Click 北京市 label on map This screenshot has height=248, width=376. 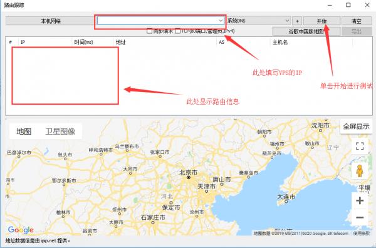[189, 172]
